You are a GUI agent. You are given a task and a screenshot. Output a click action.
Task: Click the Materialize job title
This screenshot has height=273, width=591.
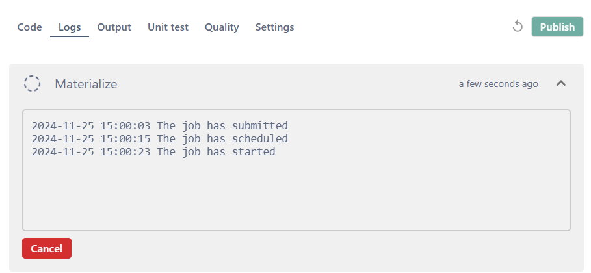pos(86,84)
